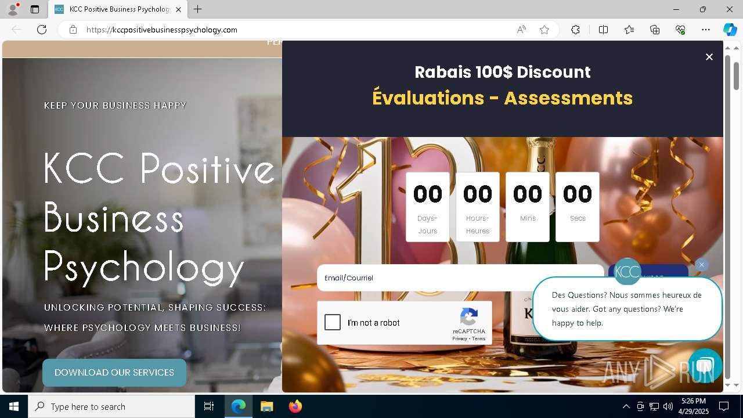This screenshot has height=418, width=743.
Task: Dismiss the chat greeting bubble
Action: tap(701, 265)
